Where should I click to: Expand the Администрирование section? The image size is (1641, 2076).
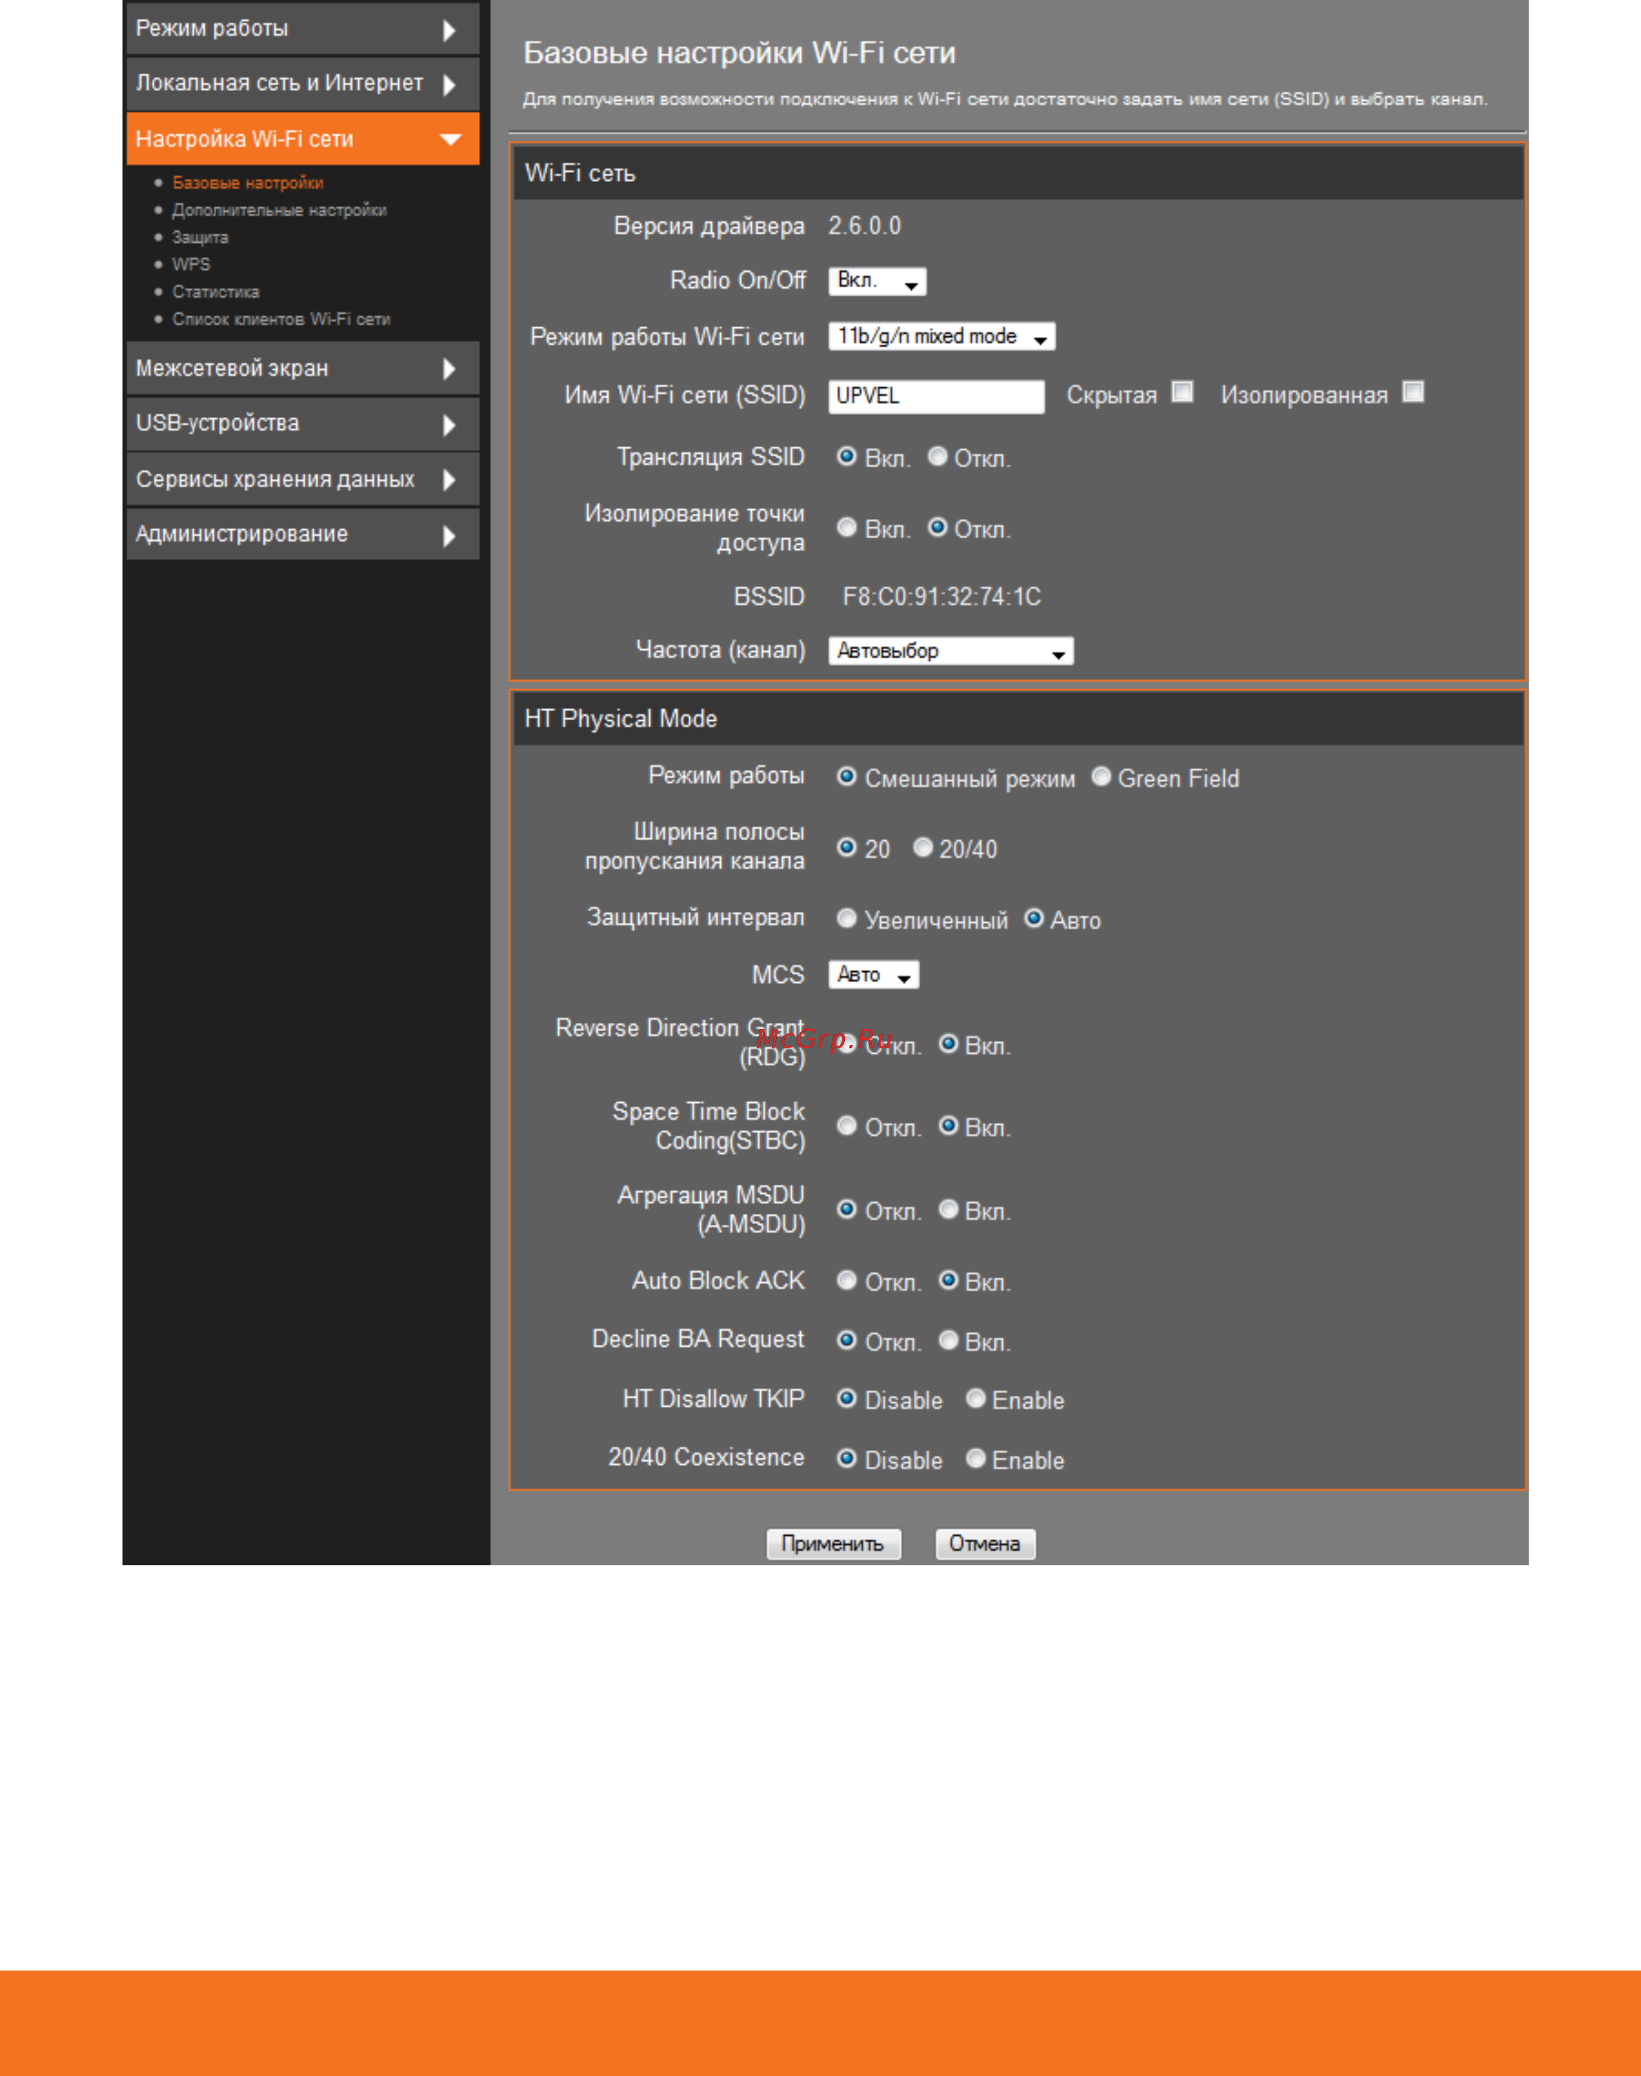(x=303, y=534)
